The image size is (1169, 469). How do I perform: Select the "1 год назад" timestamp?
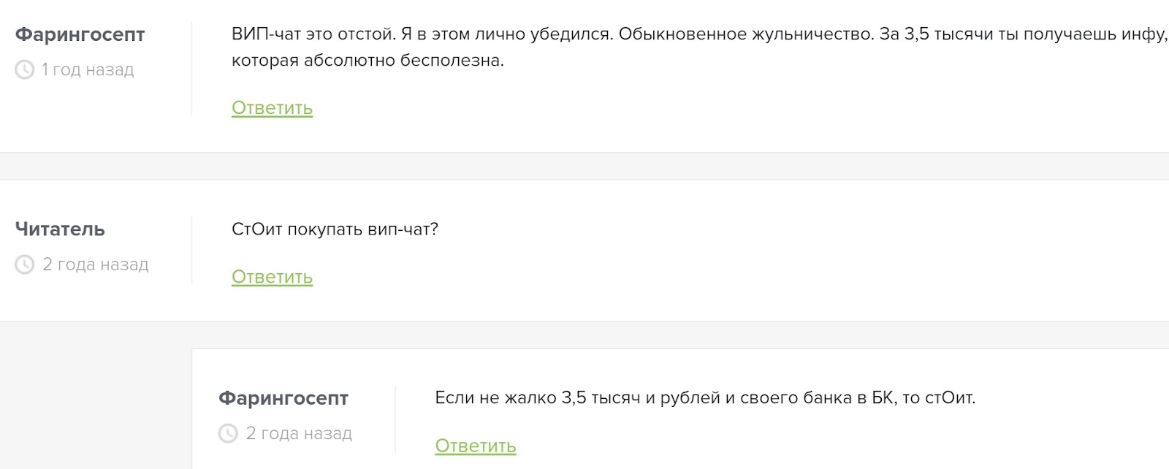88,70
